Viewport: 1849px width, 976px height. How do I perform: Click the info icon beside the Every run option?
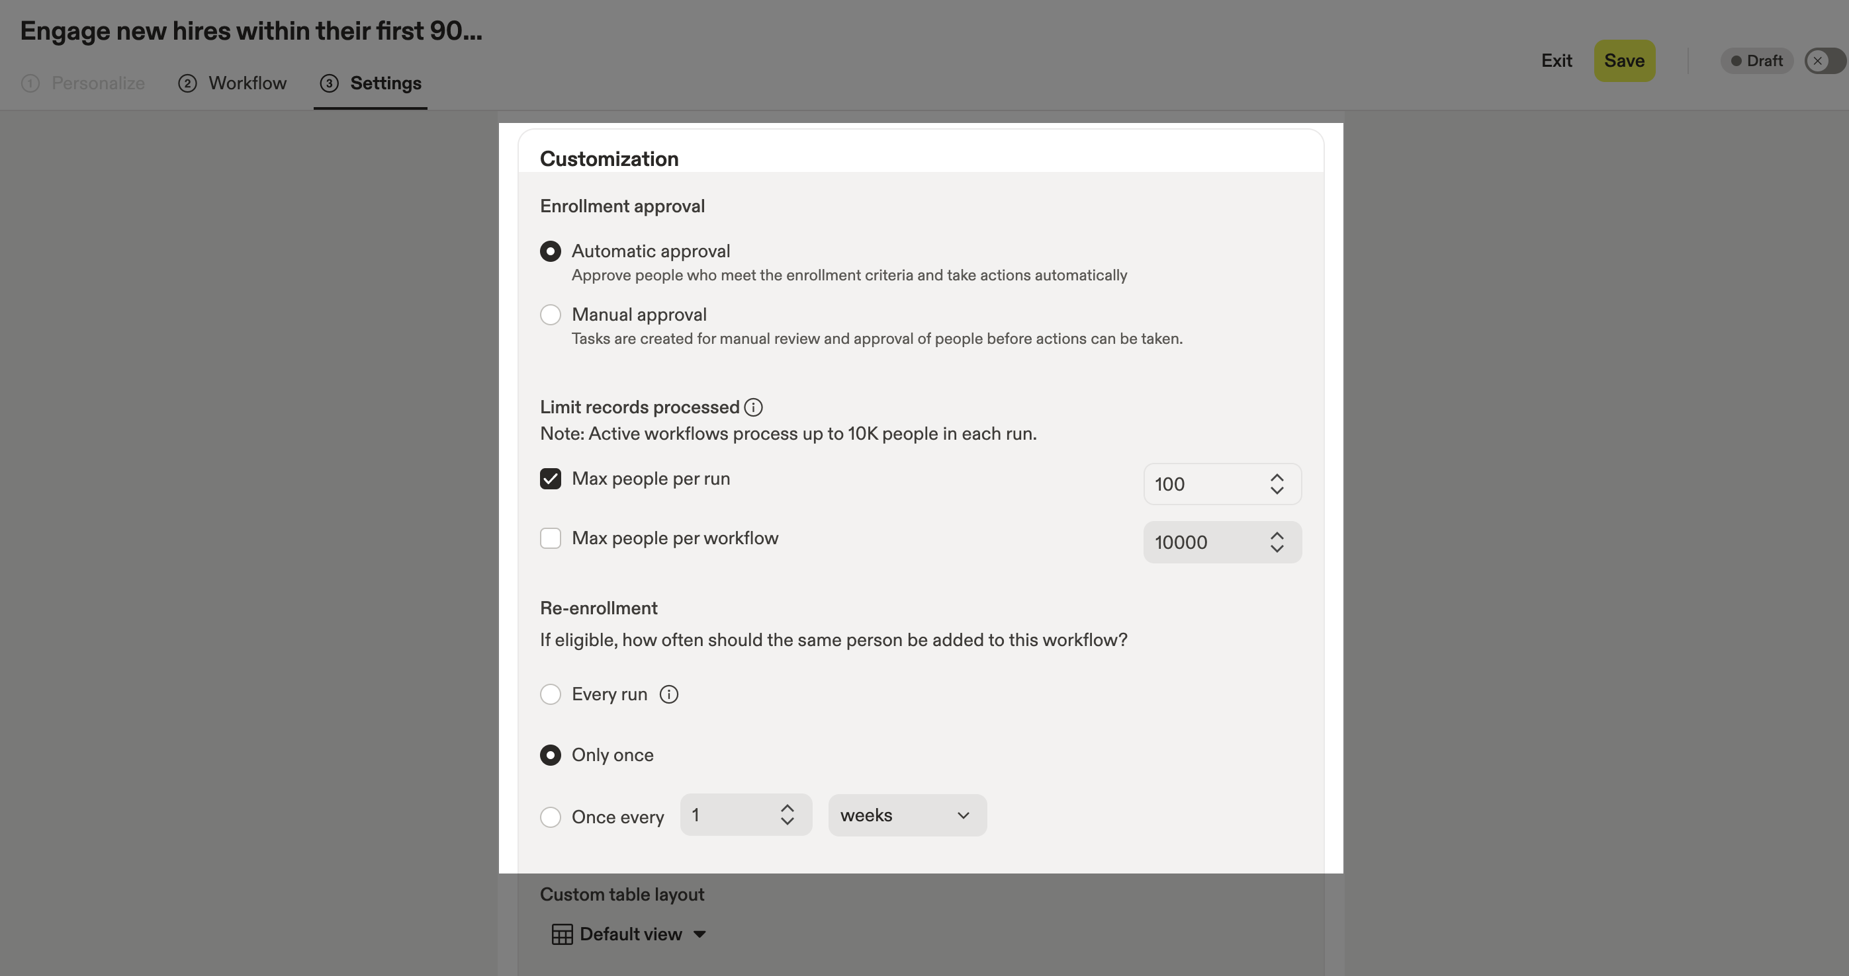point(669,694)
